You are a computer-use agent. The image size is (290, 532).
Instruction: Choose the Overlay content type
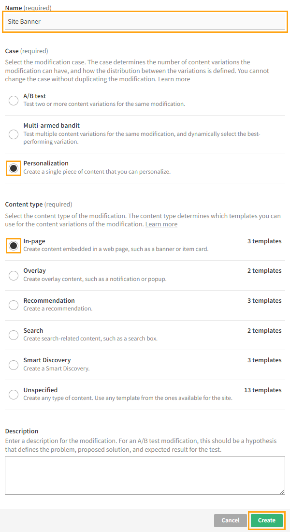click(13, 276)
